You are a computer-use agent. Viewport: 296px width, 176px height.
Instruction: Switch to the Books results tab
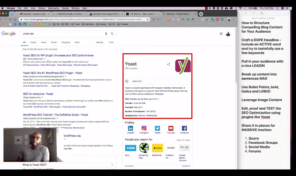point(54,42)
